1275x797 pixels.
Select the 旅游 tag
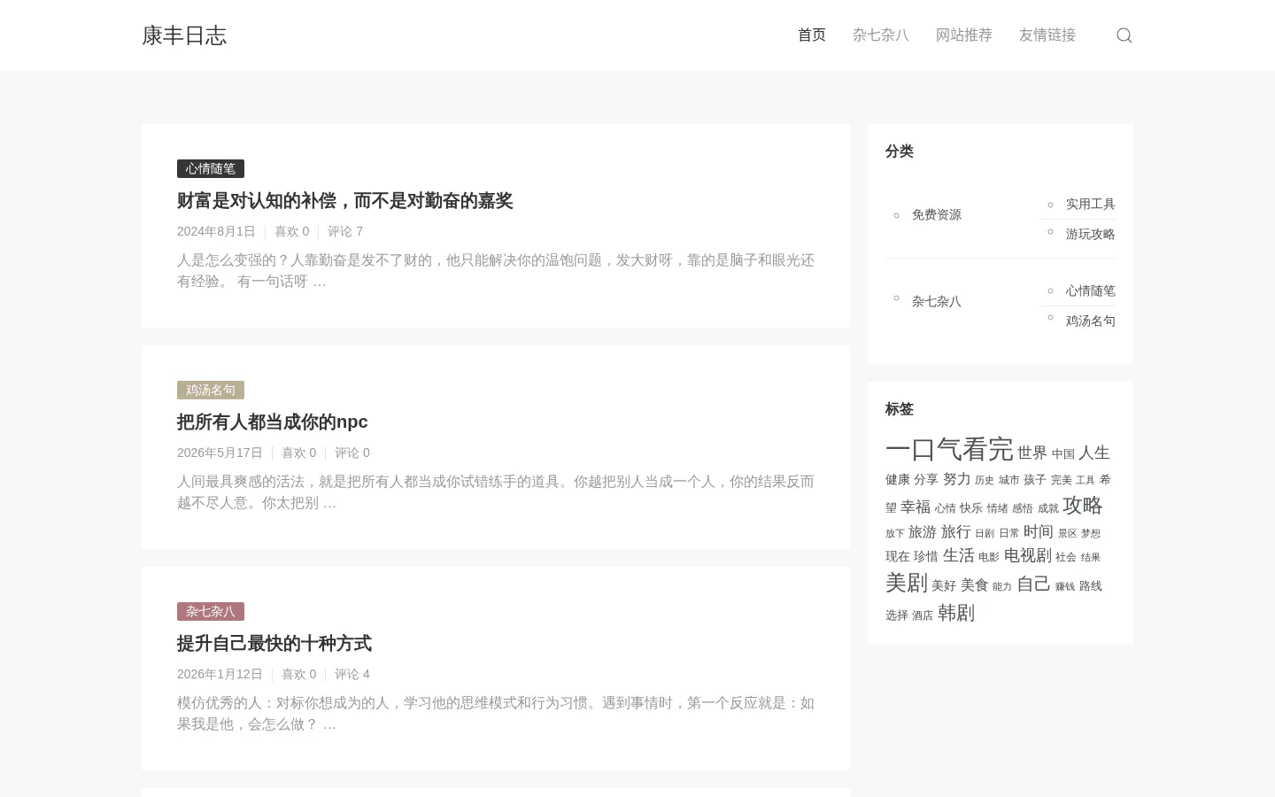[x=923, y=532]
